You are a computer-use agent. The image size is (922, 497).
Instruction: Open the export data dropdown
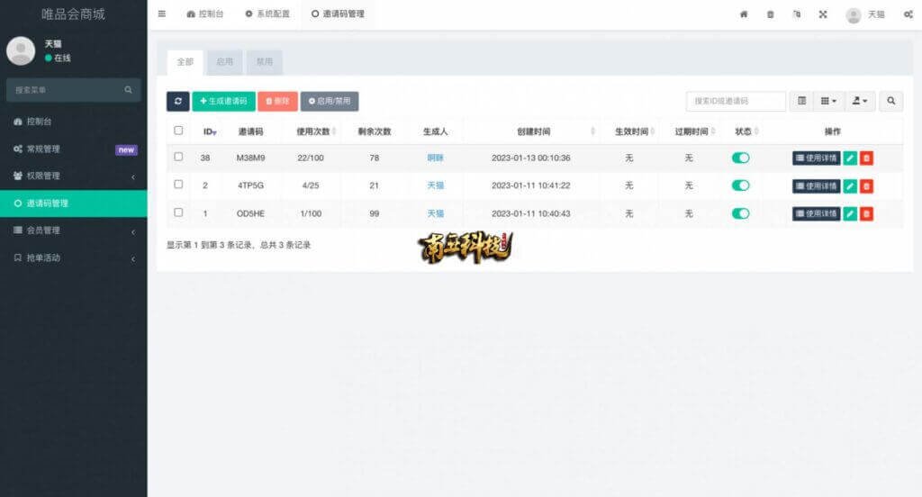[860, 102]
